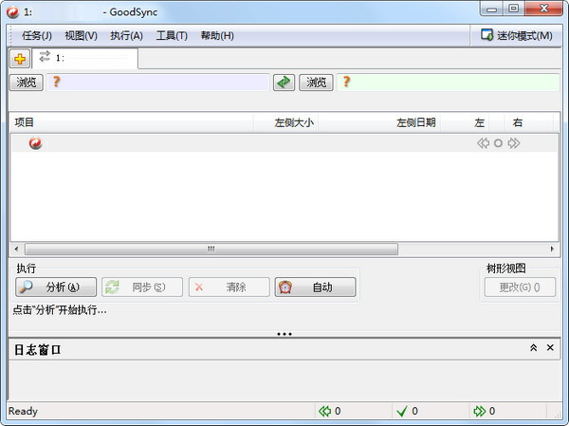Click the 清除 clear button
569x426 pixels.
tap(229, 287)
